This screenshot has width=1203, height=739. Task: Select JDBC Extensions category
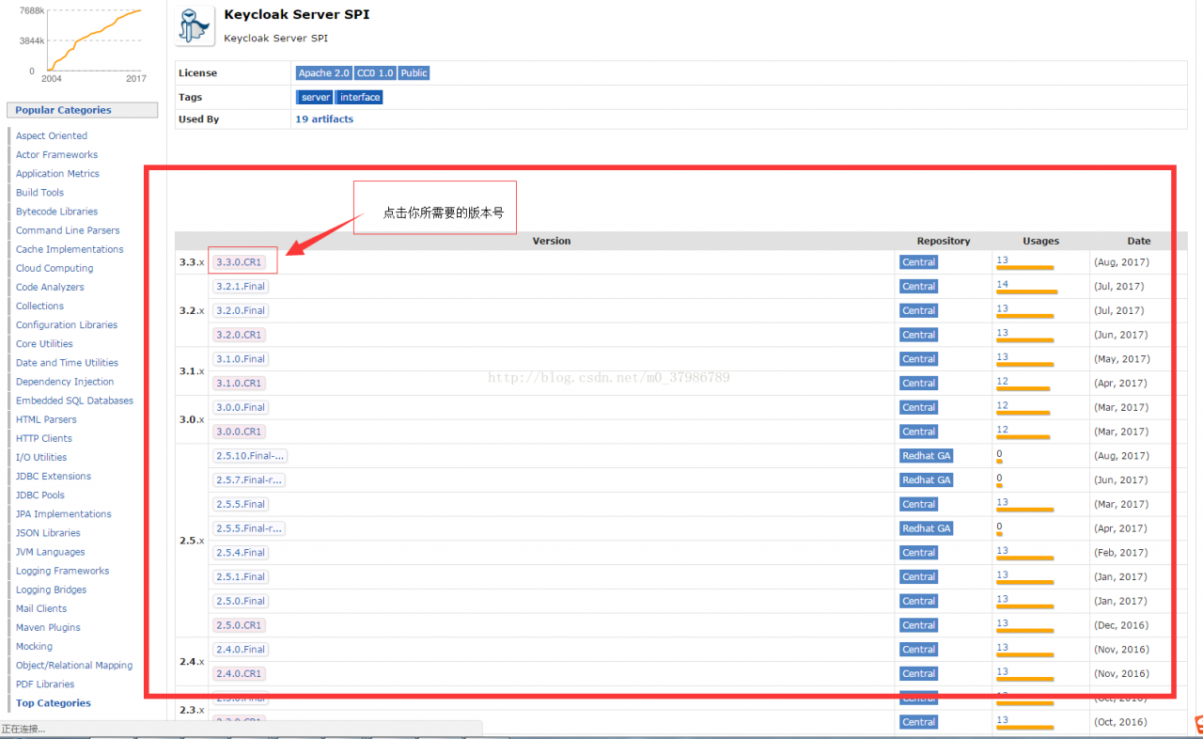[x=54, y=476]
